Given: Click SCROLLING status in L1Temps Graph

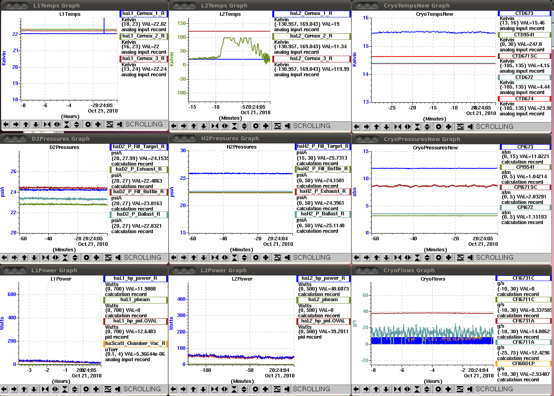Looking at the screenshot, I should tap(144, 124).
